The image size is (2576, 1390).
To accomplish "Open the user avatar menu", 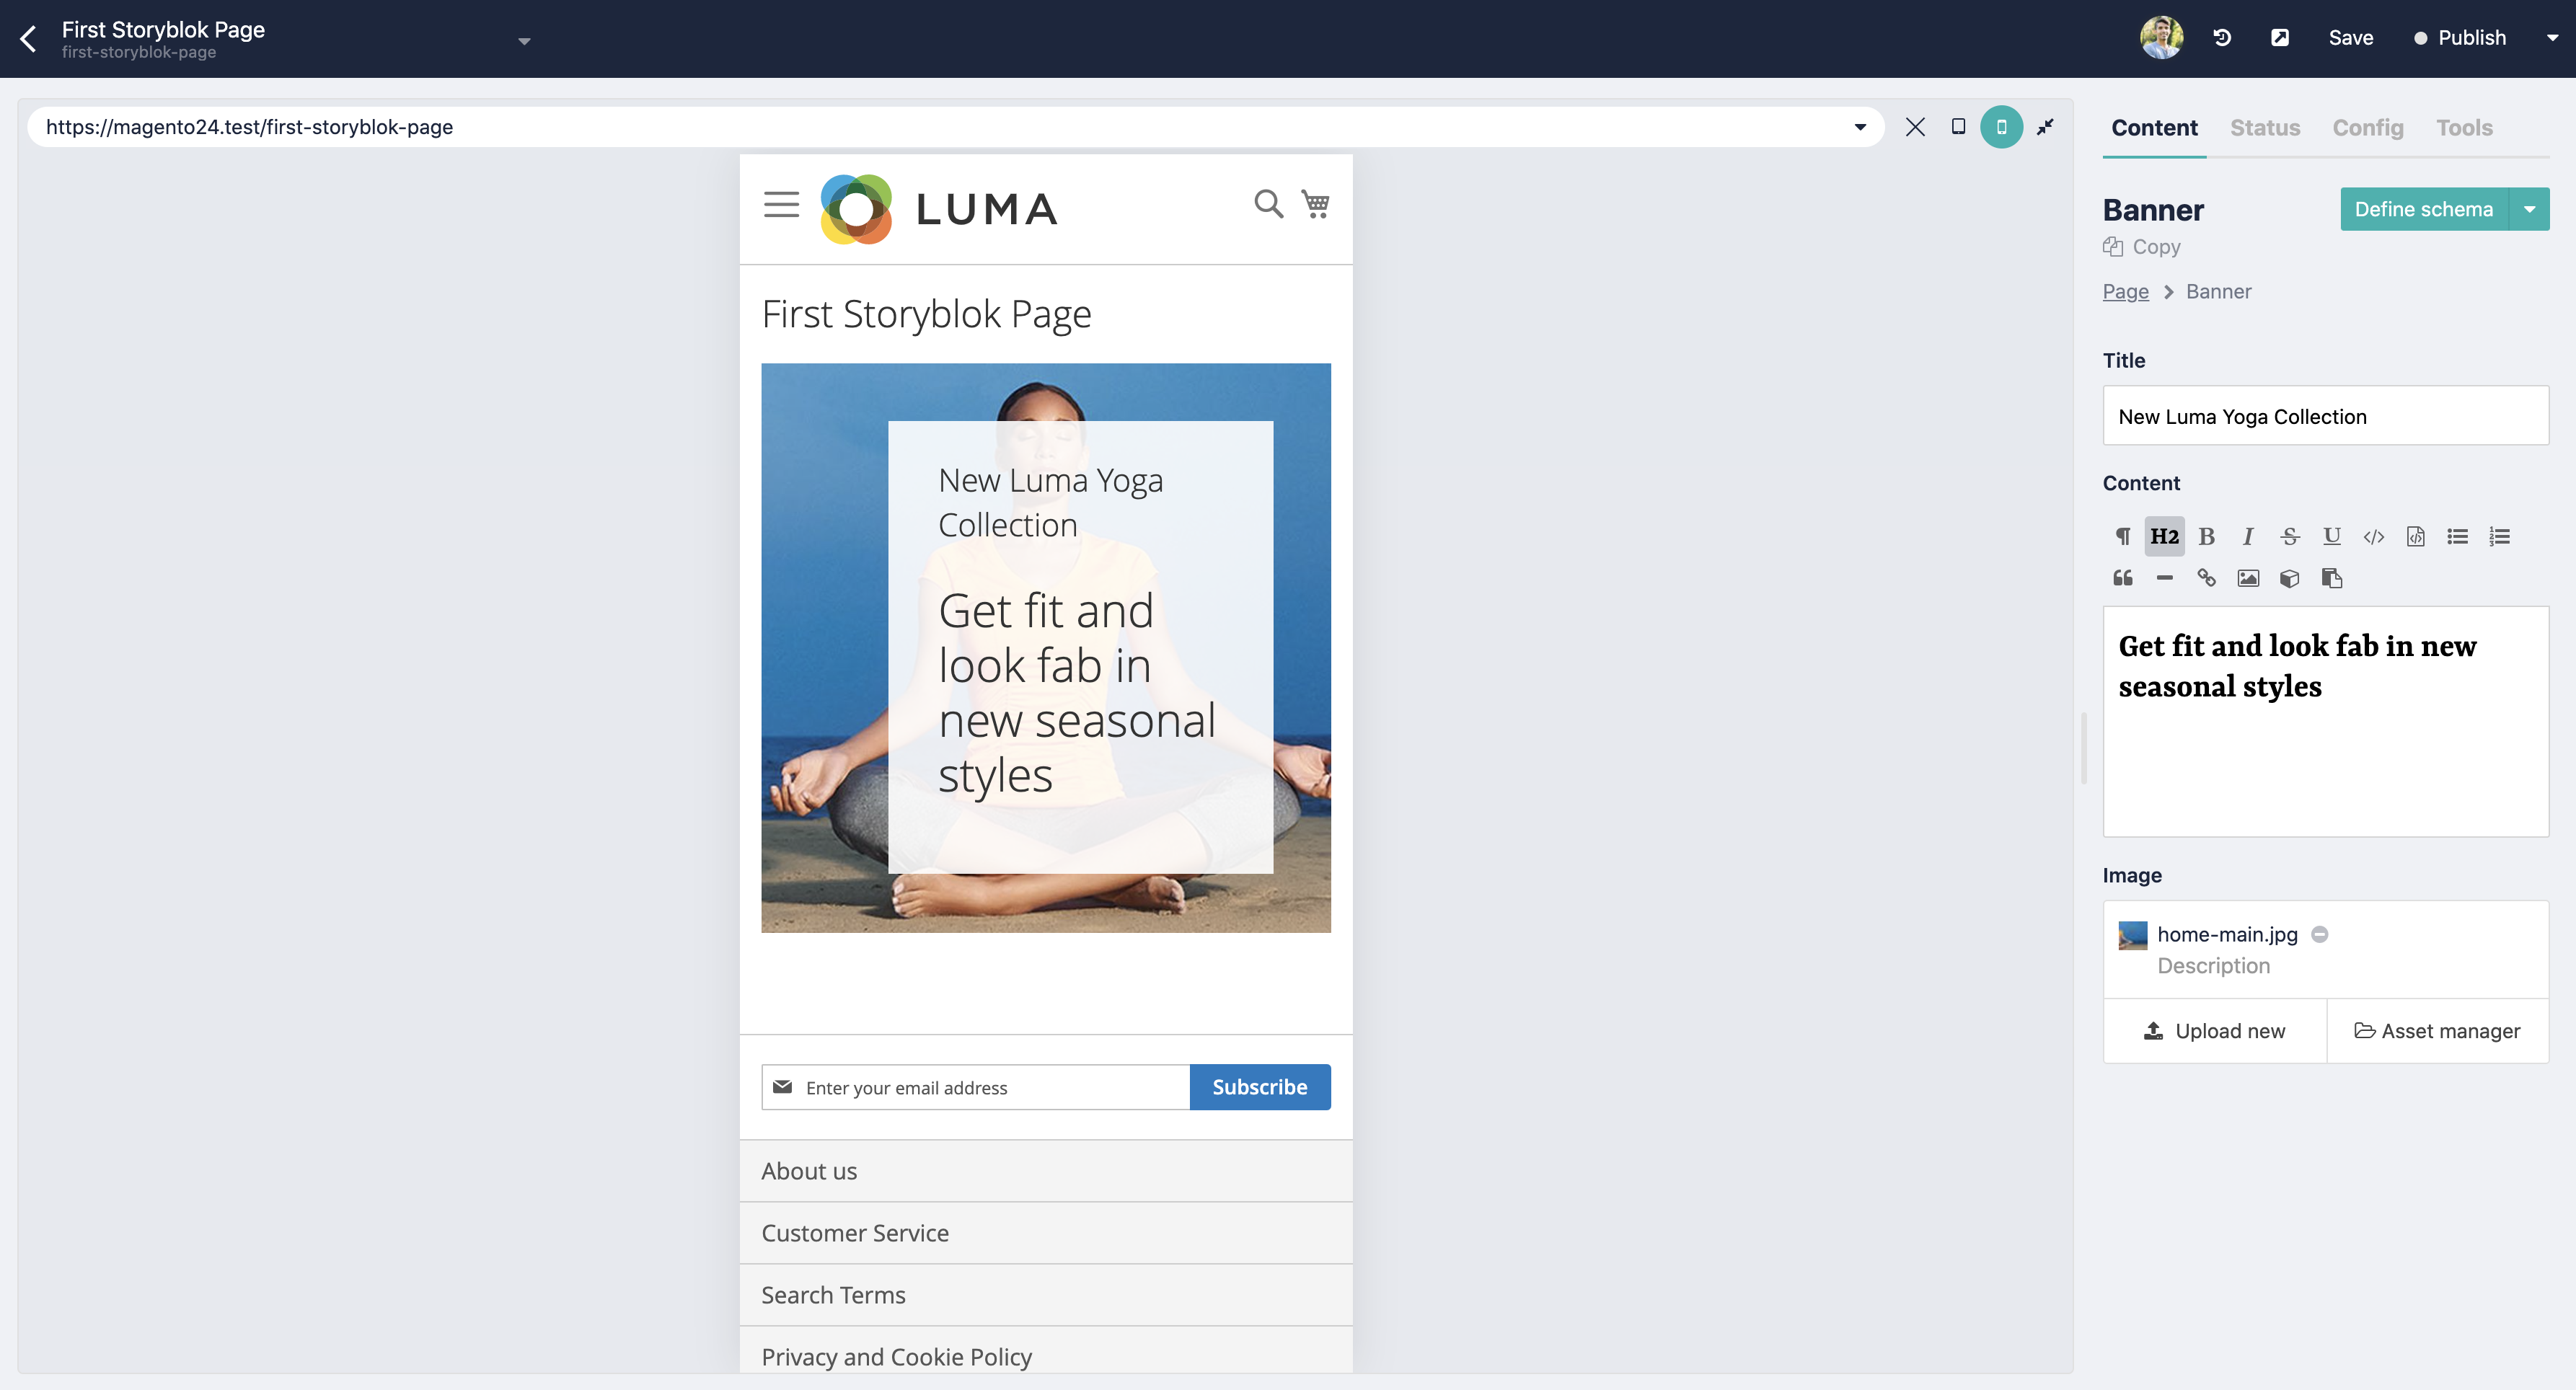I will 2161,38.
